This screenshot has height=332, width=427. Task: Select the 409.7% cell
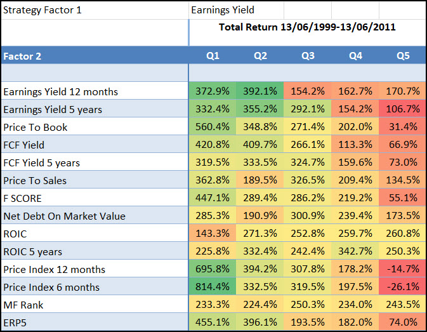(260, 144)
